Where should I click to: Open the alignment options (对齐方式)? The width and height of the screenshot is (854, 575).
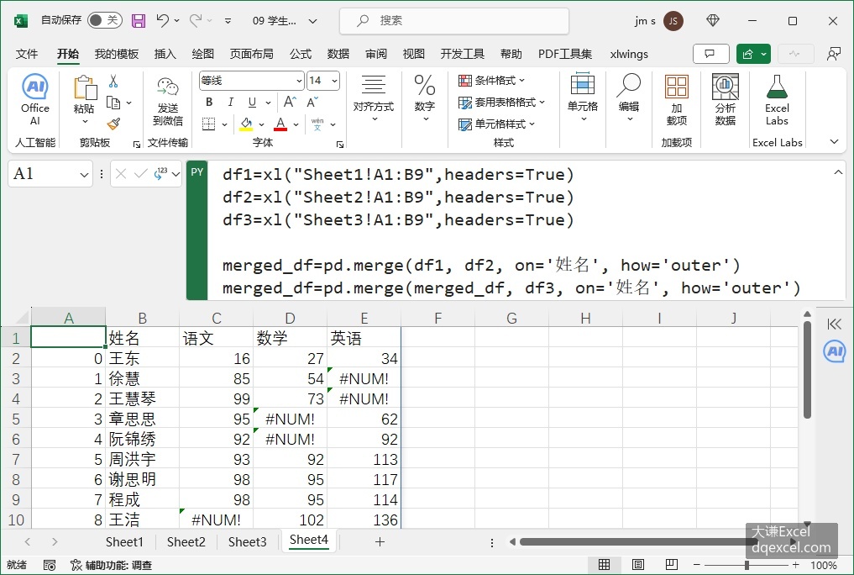[x=374, y=97]
